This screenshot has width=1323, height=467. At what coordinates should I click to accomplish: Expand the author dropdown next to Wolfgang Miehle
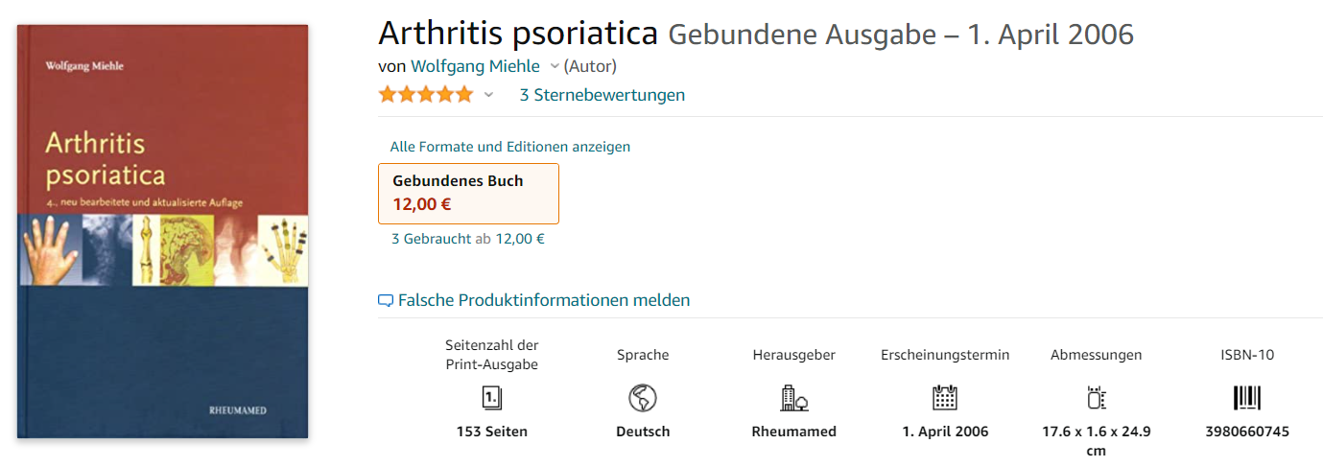[x=554, y=67]
